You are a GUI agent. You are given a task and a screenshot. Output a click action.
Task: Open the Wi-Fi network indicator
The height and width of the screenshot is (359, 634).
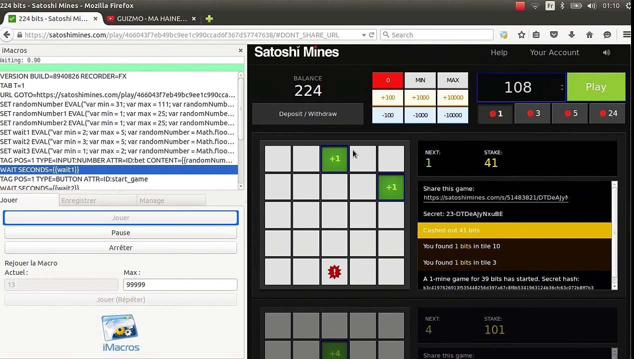(535, 6)
